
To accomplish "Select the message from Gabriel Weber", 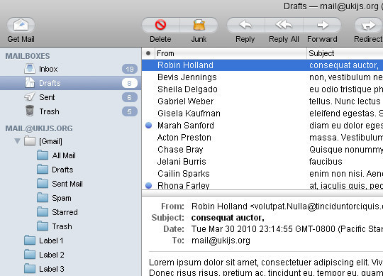I will point(262,101).
